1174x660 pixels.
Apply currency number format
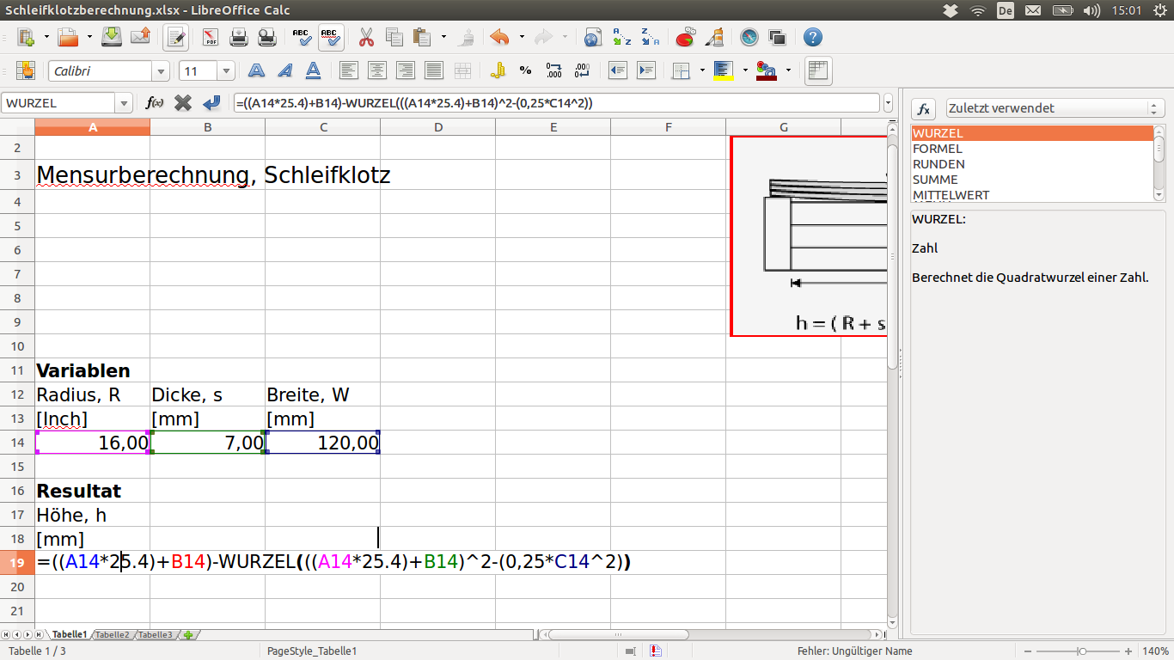pos(498,71)
